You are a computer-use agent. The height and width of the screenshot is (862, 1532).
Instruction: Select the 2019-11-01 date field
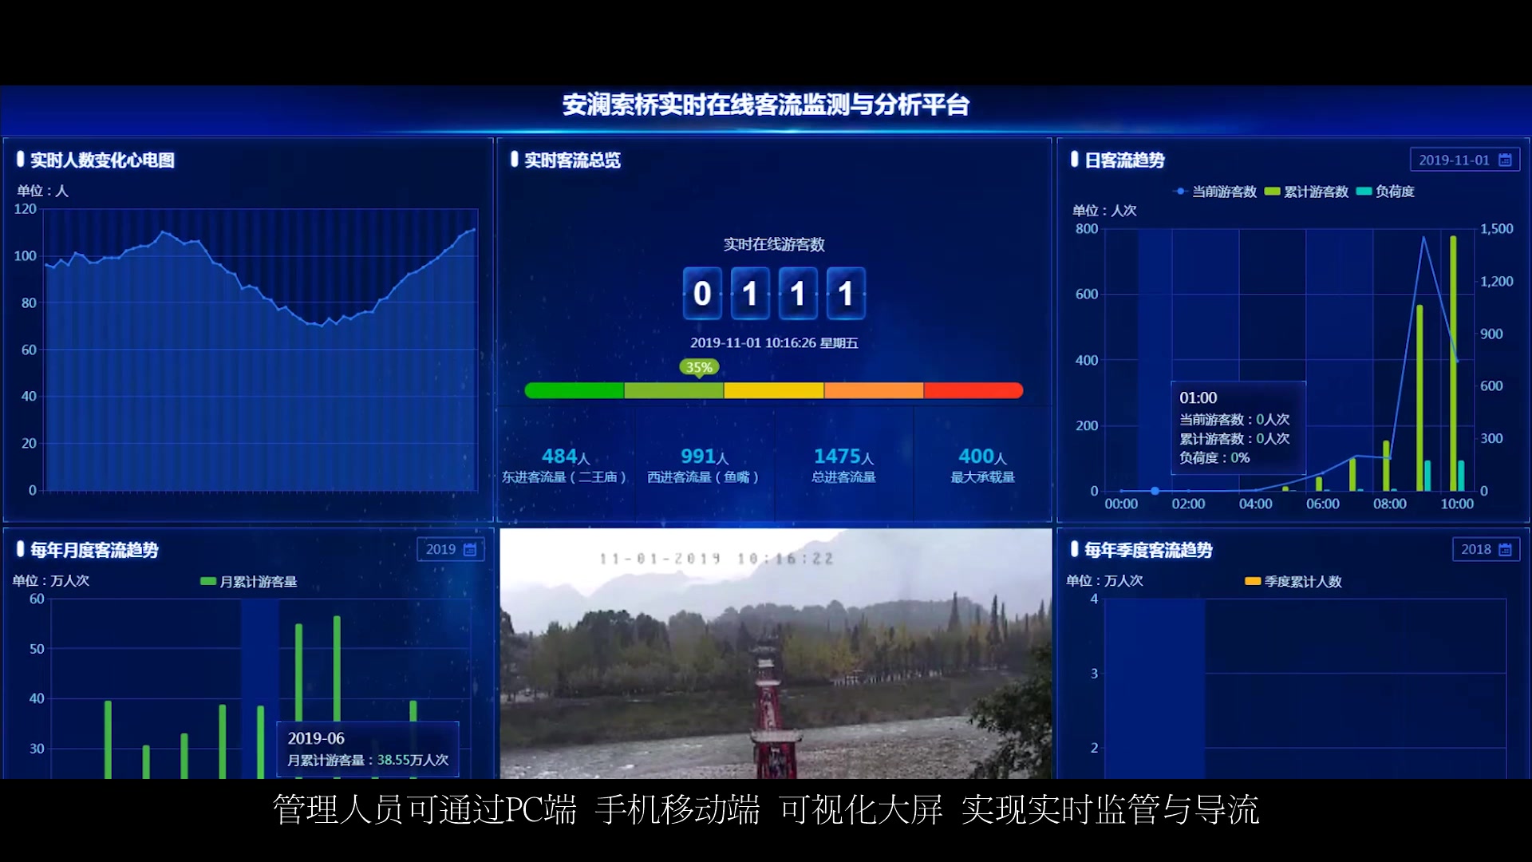(x=1465, y=160)
